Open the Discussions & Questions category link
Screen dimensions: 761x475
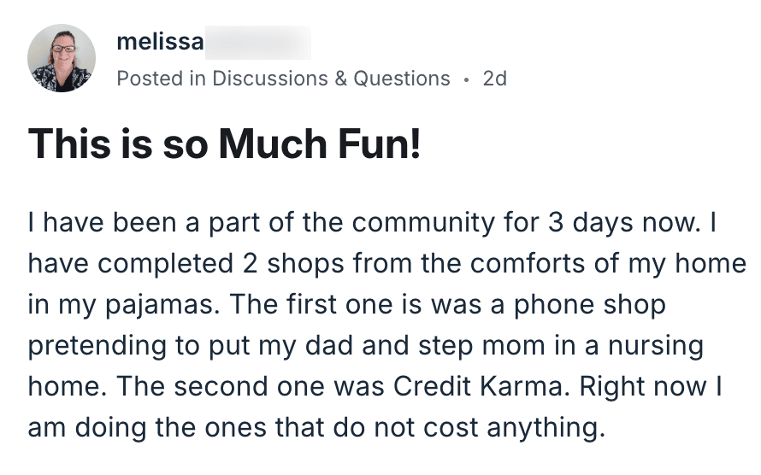[x=331, y=79]
